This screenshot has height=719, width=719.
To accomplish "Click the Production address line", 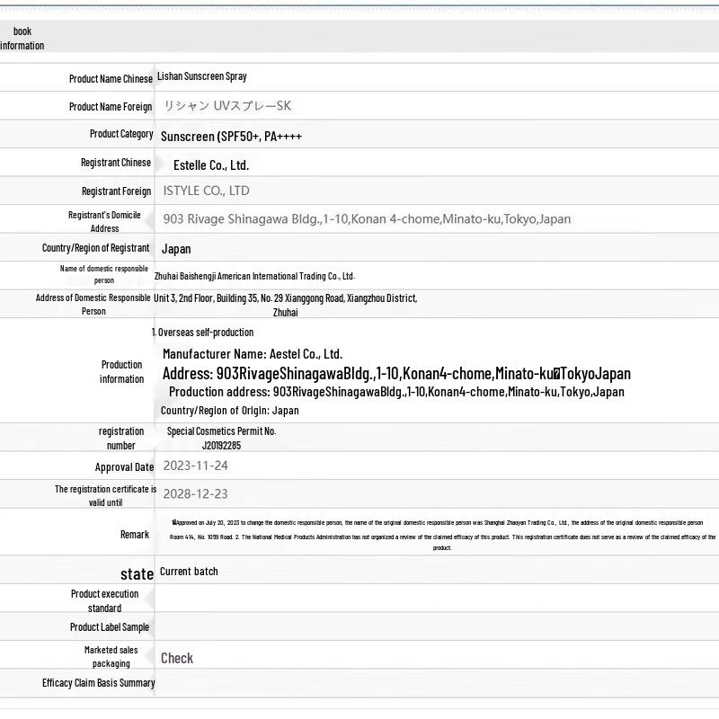I will coord(396,392).
